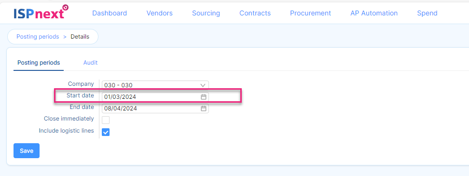Open the Start date calendar picker icon
Screen dimensions: 469x176
coord(204,97)
